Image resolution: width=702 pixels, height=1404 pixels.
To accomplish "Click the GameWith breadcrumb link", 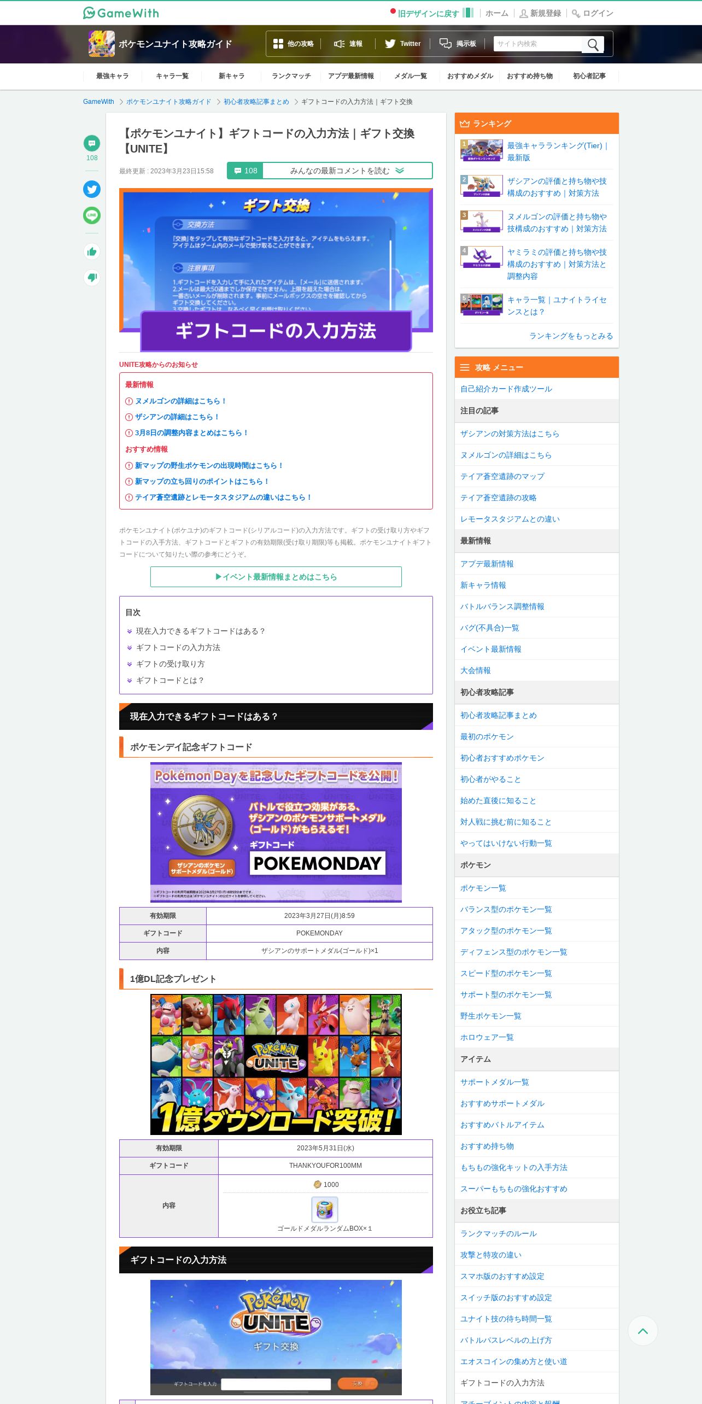I will (98, 102).
